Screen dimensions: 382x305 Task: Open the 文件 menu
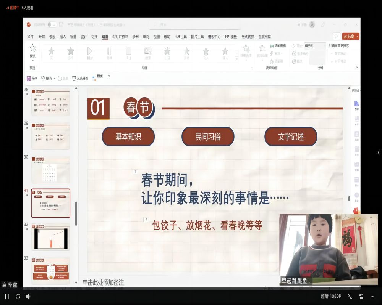tap(31, 37)
